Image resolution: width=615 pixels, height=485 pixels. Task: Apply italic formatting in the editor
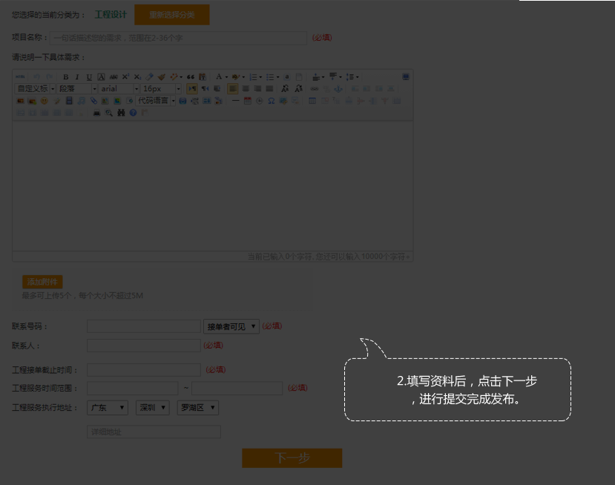click(x=77, y=77)
